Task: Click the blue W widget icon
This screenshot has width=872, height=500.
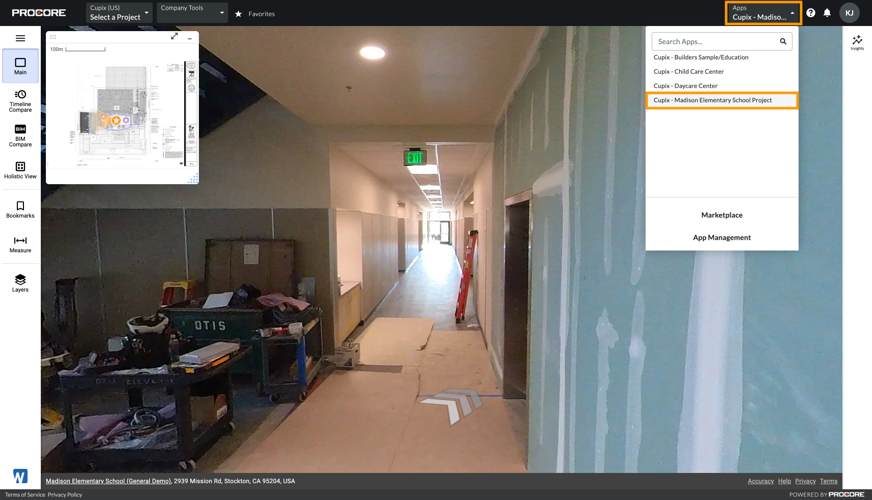Action: [x=20, y=477]
